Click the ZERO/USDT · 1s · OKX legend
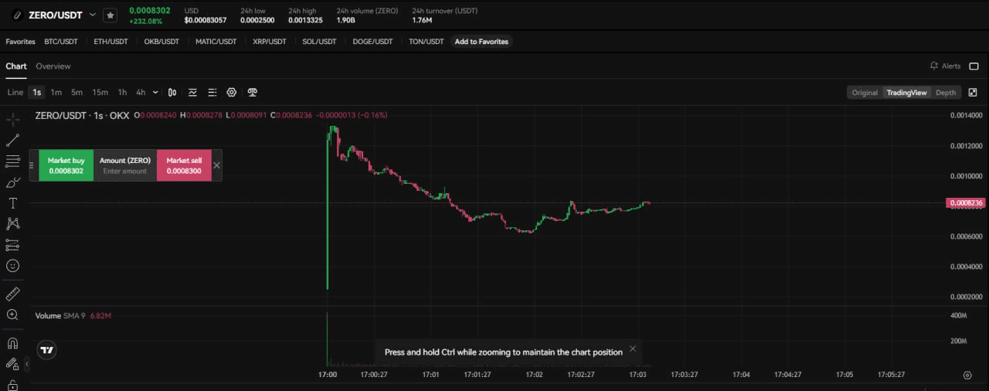989x391 pixels. point(82,114)
